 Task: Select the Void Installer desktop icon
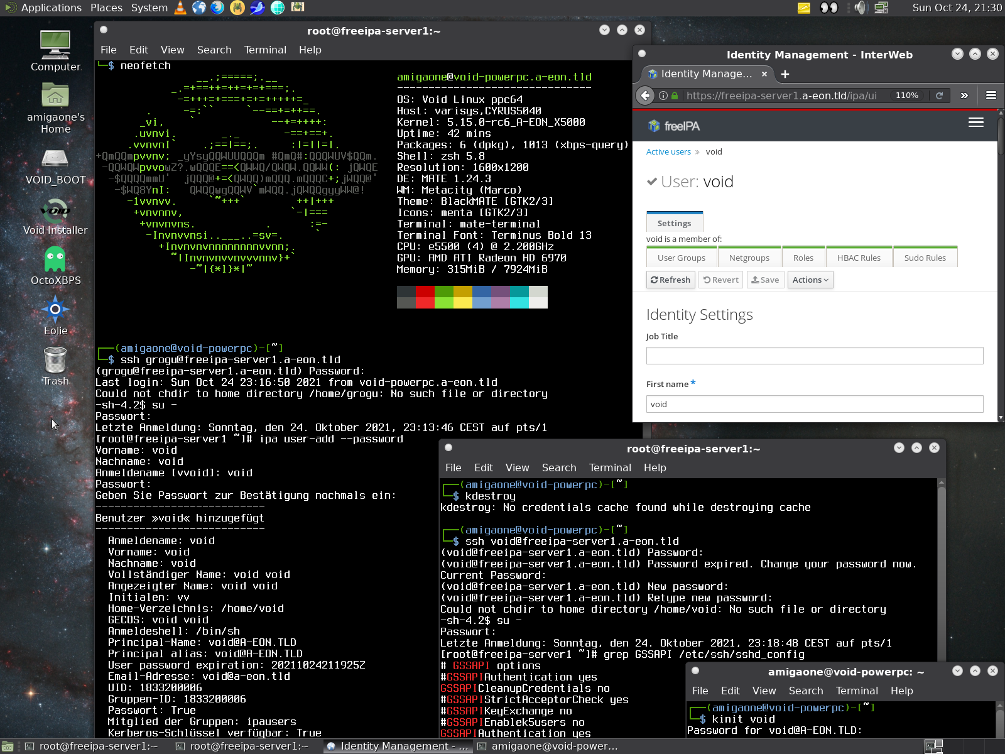(55, 217)
